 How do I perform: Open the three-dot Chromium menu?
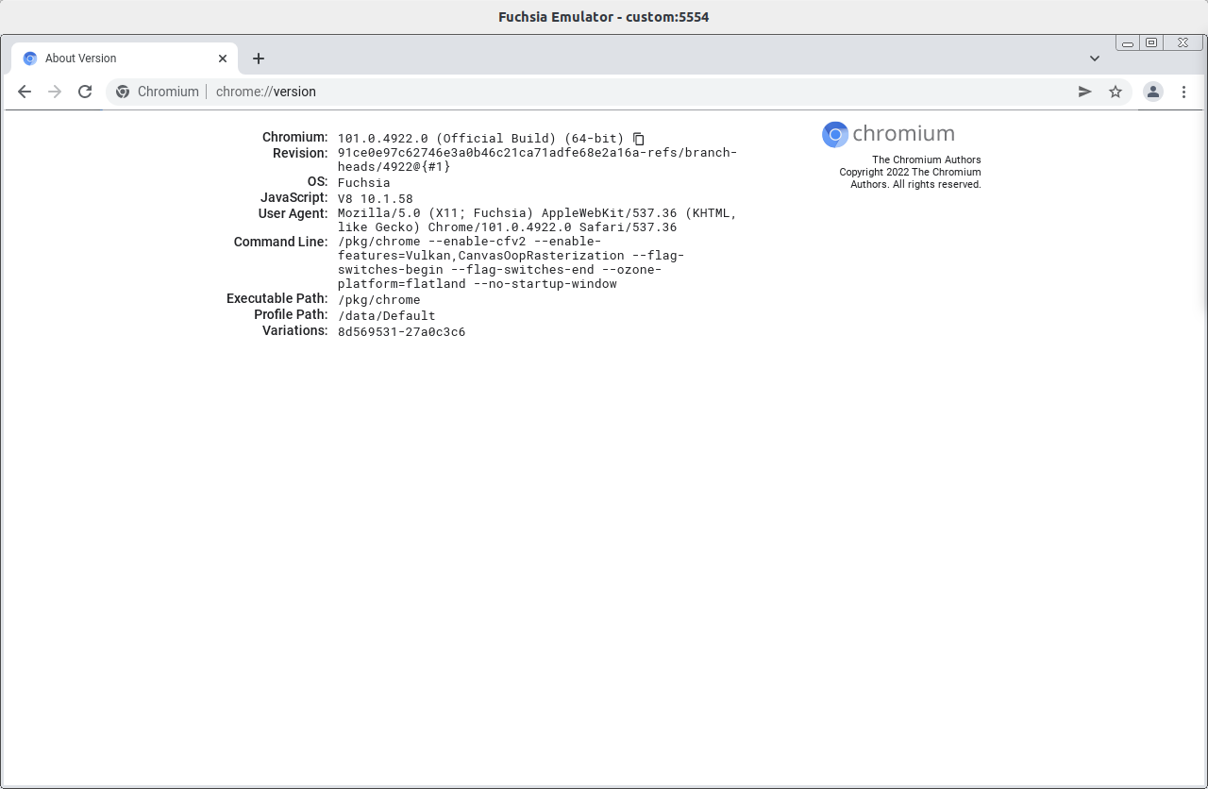pos(1183,92)
